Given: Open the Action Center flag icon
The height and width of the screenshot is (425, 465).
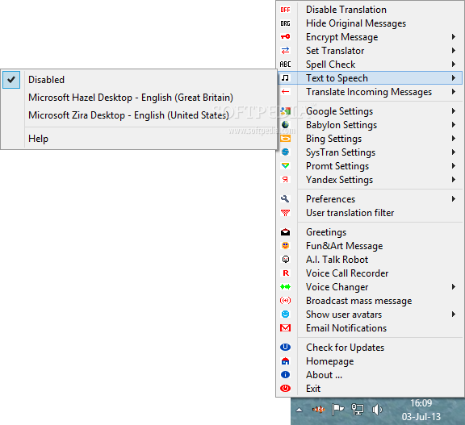Looking at the screenshot, I should (x=337, y=410).
